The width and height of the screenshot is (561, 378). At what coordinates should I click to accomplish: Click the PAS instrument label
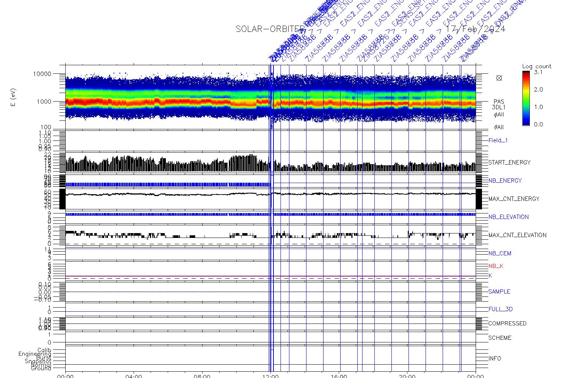click(x=499, y=102)
